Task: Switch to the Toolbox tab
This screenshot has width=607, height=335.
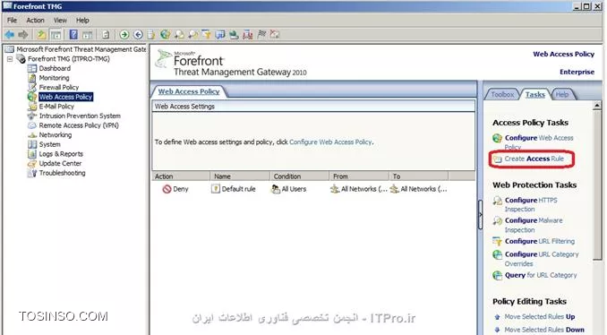Action: pyautogui.click(x=502, y=94)
